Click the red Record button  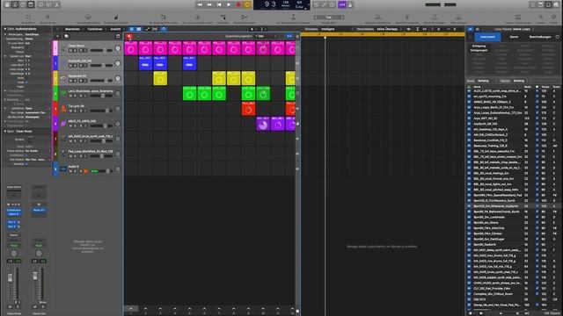(x=238, y=4)
